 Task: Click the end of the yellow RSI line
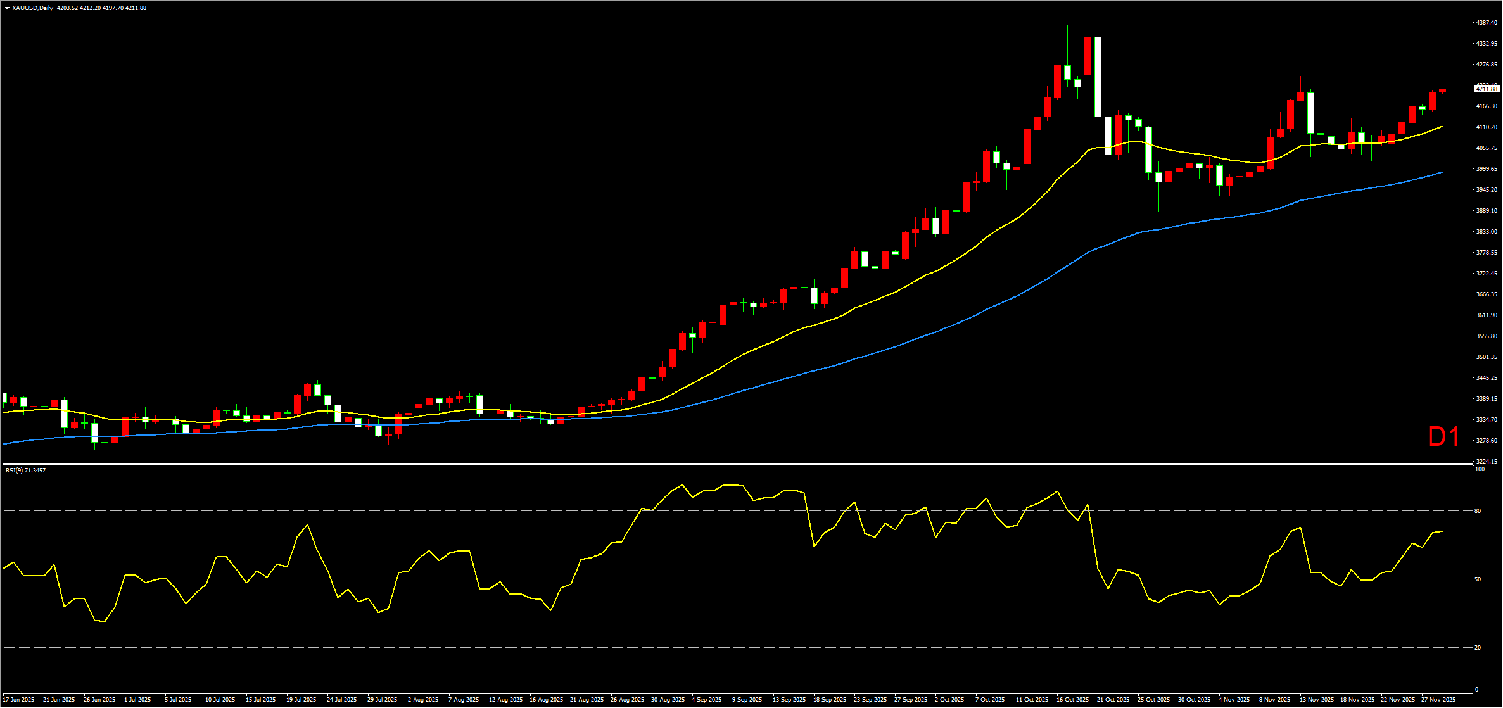(1442, 531)
